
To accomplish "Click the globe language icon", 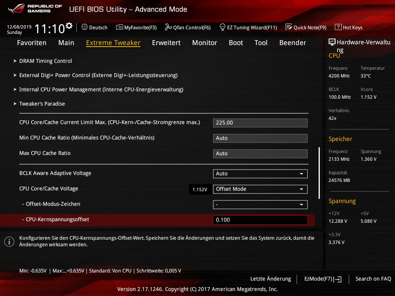I will pyautogui.click(x=84, y=27).
